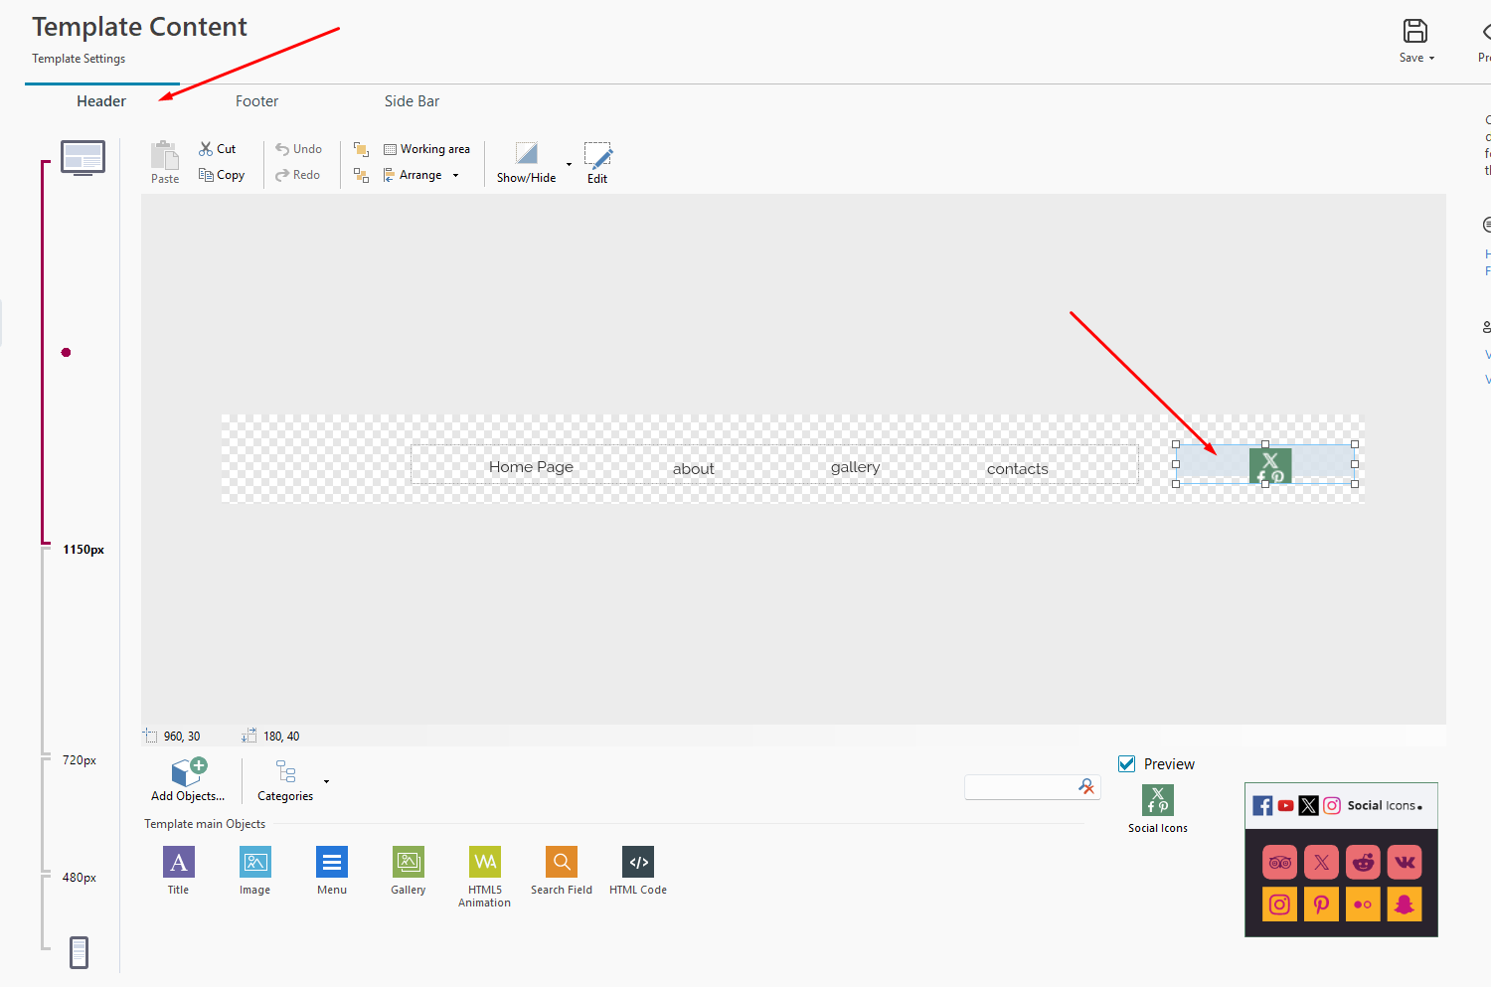
Task: Open the Arrange dropdown
Action: [x=420, y=175]
